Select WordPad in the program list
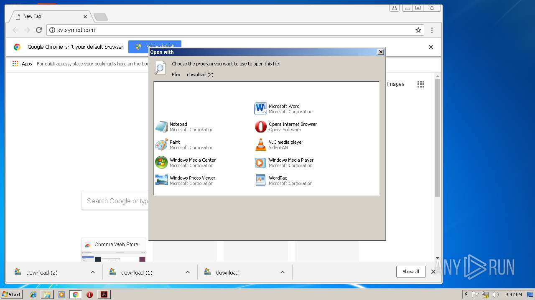 pos(283,180)
